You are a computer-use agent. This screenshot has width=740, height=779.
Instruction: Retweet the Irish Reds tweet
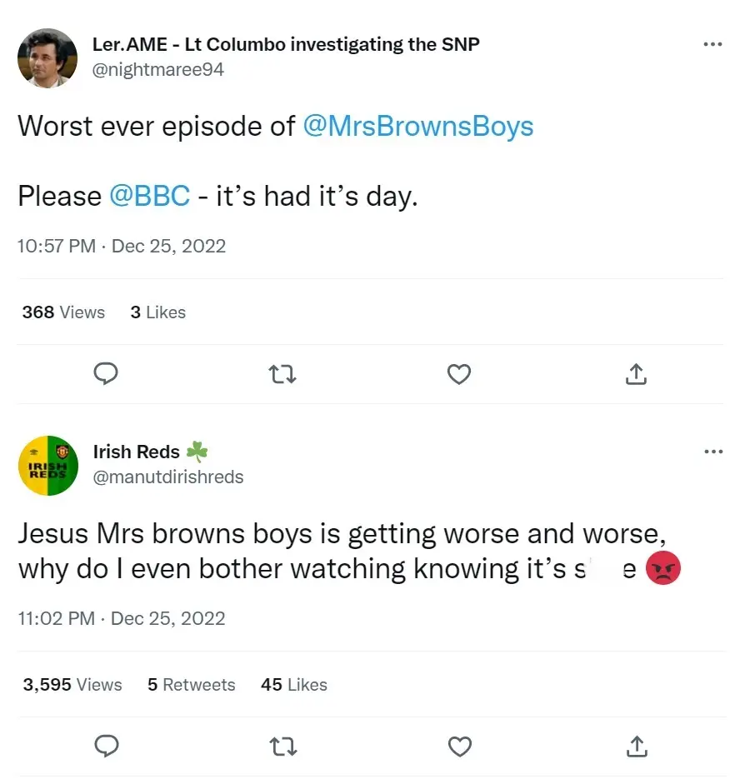(x=282, y=747)
